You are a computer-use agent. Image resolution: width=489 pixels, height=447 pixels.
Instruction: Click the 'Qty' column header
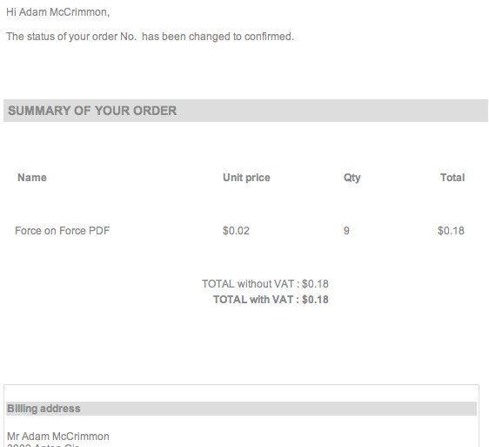352,178
